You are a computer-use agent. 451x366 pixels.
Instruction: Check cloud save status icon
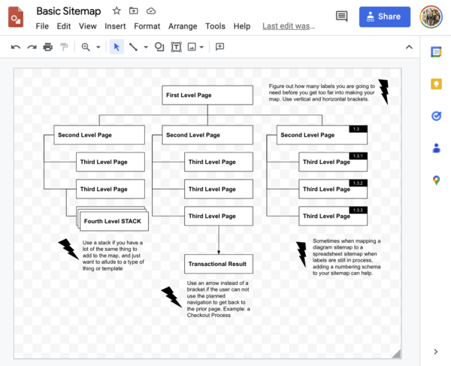[x=151, y=11]
